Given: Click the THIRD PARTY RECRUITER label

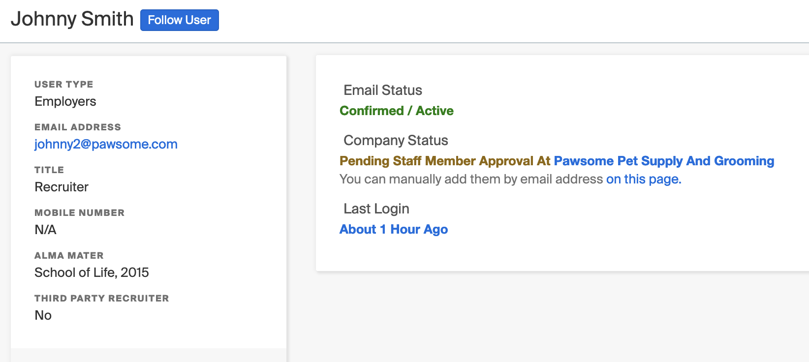Looking at the screenshot, I should point(101,298).
